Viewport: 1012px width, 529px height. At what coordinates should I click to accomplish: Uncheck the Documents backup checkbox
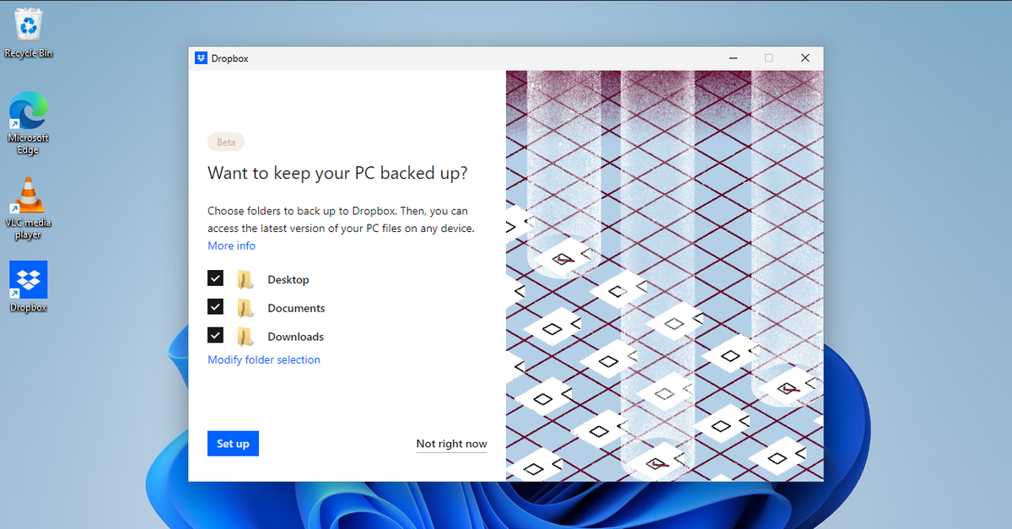tap(215, 307)
